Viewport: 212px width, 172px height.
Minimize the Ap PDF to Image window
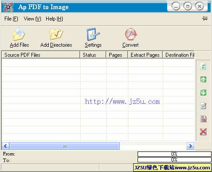[176, 7]
